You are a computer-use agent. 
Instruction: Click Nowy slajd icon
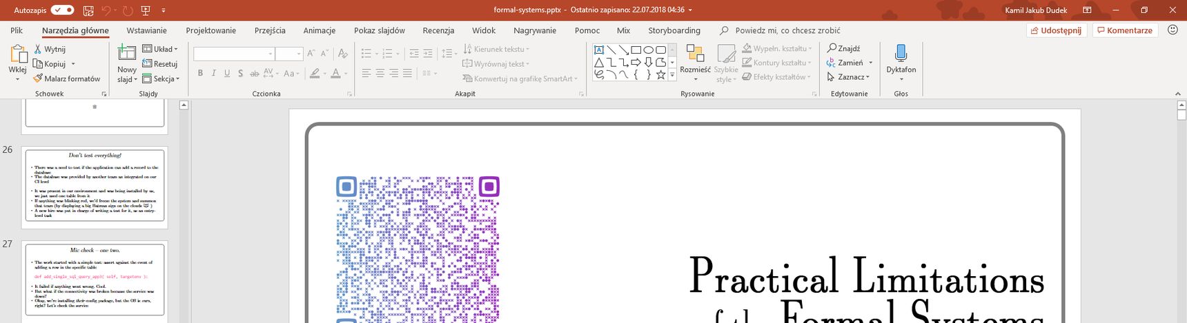tap(127, 54)
